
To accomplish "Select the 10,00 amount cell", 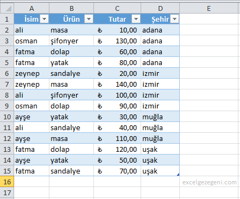I will 117,30.
